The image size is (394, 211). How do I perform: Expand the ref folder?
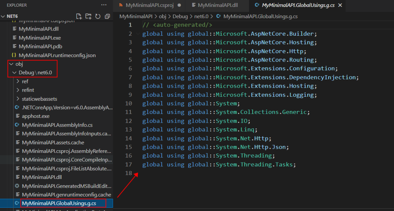(x=18, y=81)
